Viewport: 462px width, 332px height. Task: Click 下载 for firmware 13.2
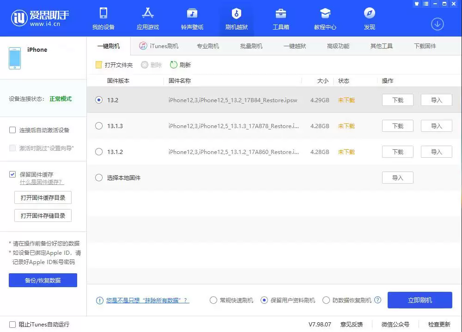point(397,100)
